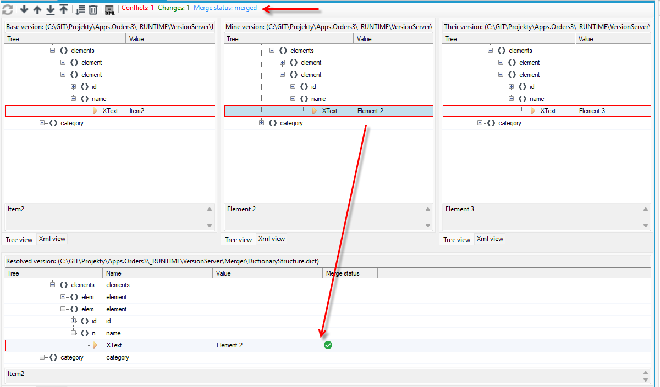Click the green check merge status icon
The image size is (660, 387).
328,345
